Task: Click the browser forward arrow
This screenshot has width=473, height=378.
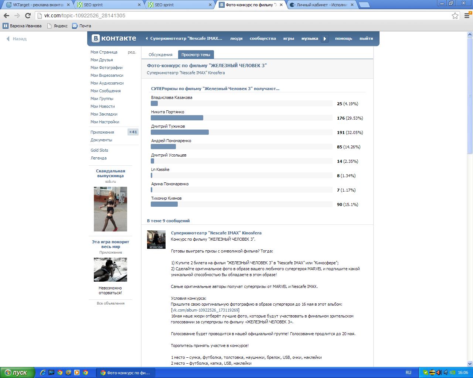Action: point(17,16)
